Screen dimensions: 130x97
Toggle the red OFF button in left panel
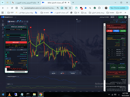pos(16,42)
